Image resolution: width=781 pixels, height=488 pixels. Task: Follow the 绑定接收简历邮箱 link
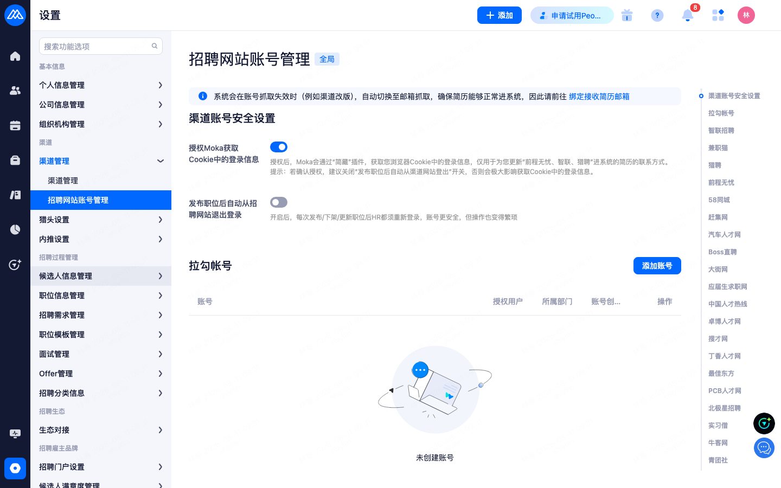coord(599,96)
